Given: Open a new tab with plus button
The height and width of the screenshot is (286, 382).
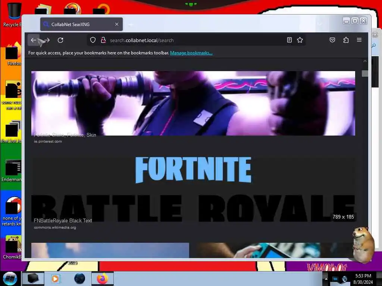Looking at the screenshot, I should [131, 25].
